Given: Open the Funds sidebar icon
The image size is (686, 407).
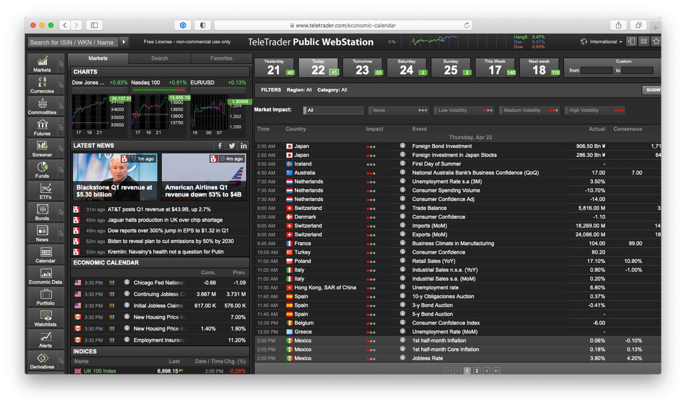Looking at the screenshot, I should pyautogui.click(x=42, y=169).
